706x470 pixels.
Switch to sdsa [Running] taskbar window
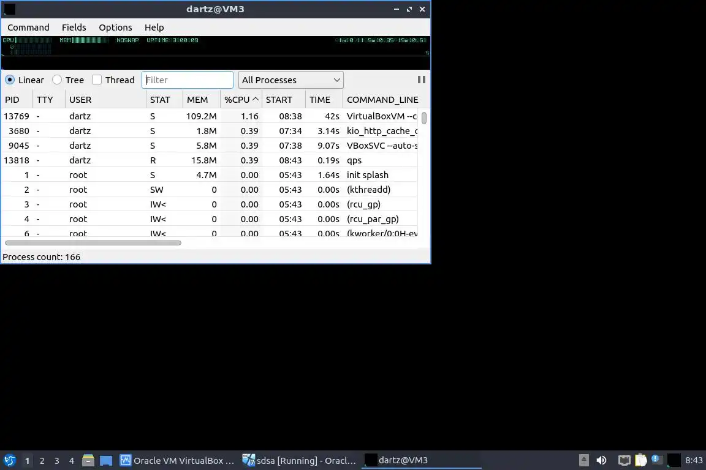click(x=299, y=460)
